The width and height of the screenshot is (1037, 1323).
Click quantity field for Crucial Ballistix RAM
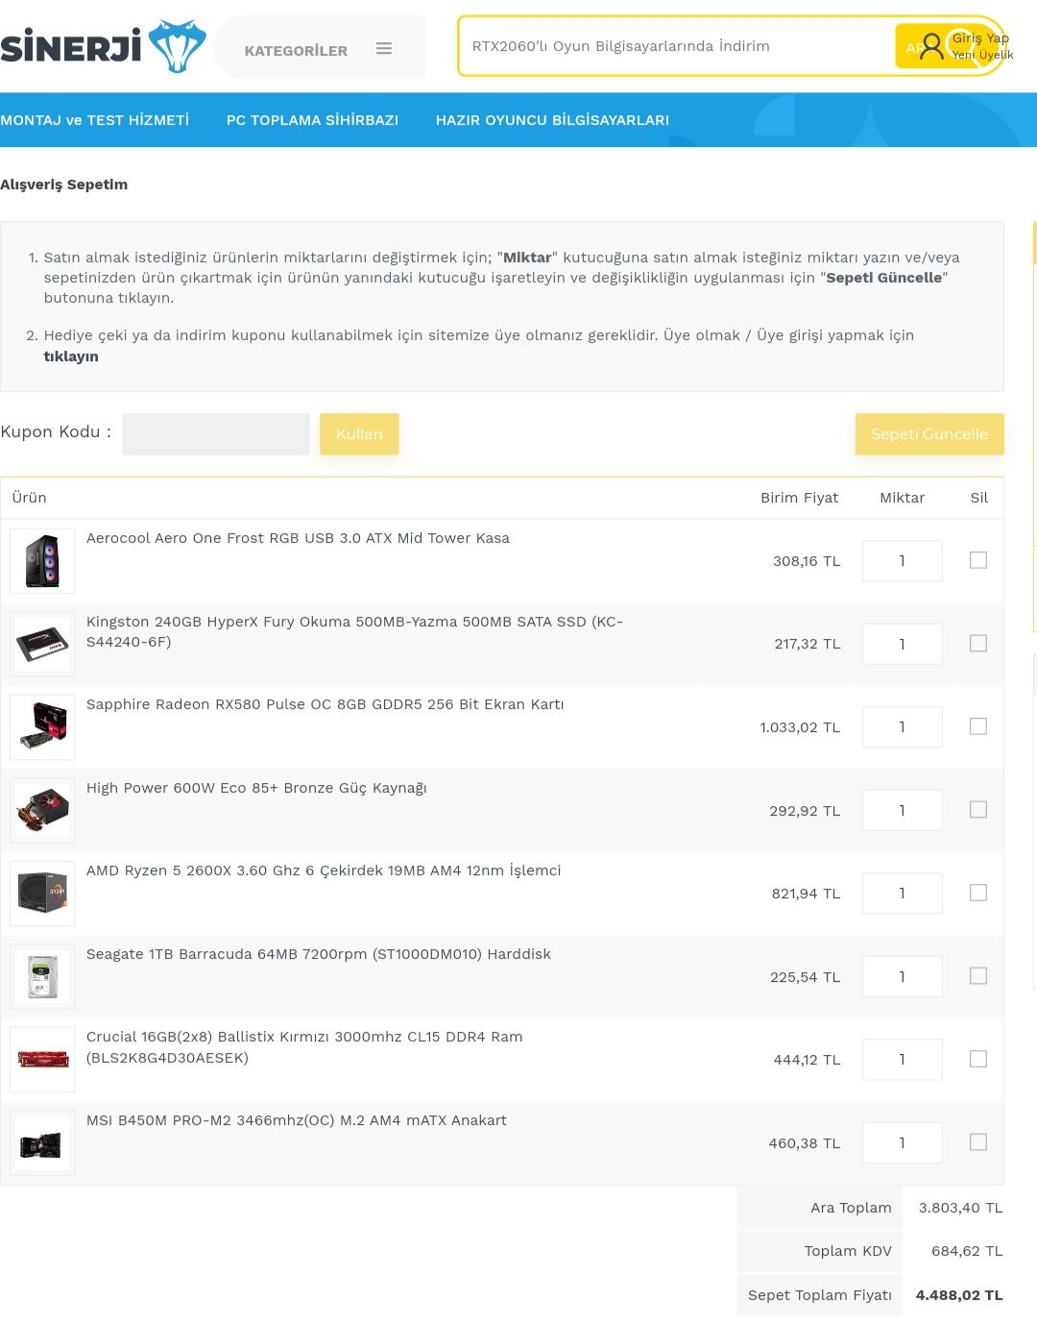903,1060
